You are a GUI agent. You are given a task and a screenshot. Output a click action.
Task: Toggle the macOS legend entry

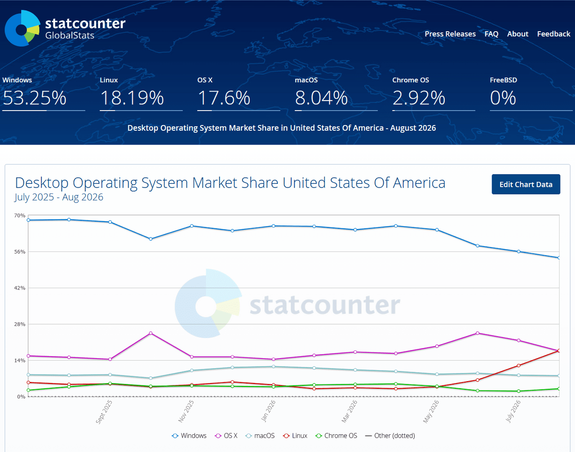click(x=260, y=436)
